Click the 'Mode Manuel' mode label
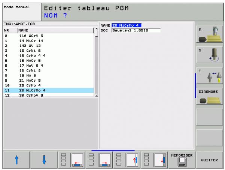 pos(17,7)
